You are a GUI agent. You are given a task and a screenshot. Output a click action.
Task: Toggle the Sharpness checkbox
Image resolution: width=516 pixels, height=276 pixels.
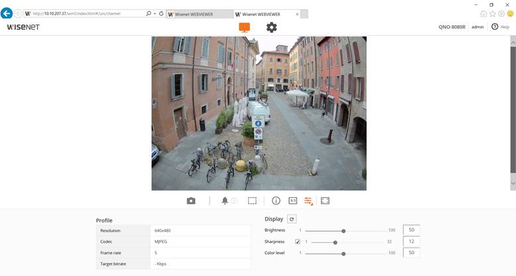(298, 242)
